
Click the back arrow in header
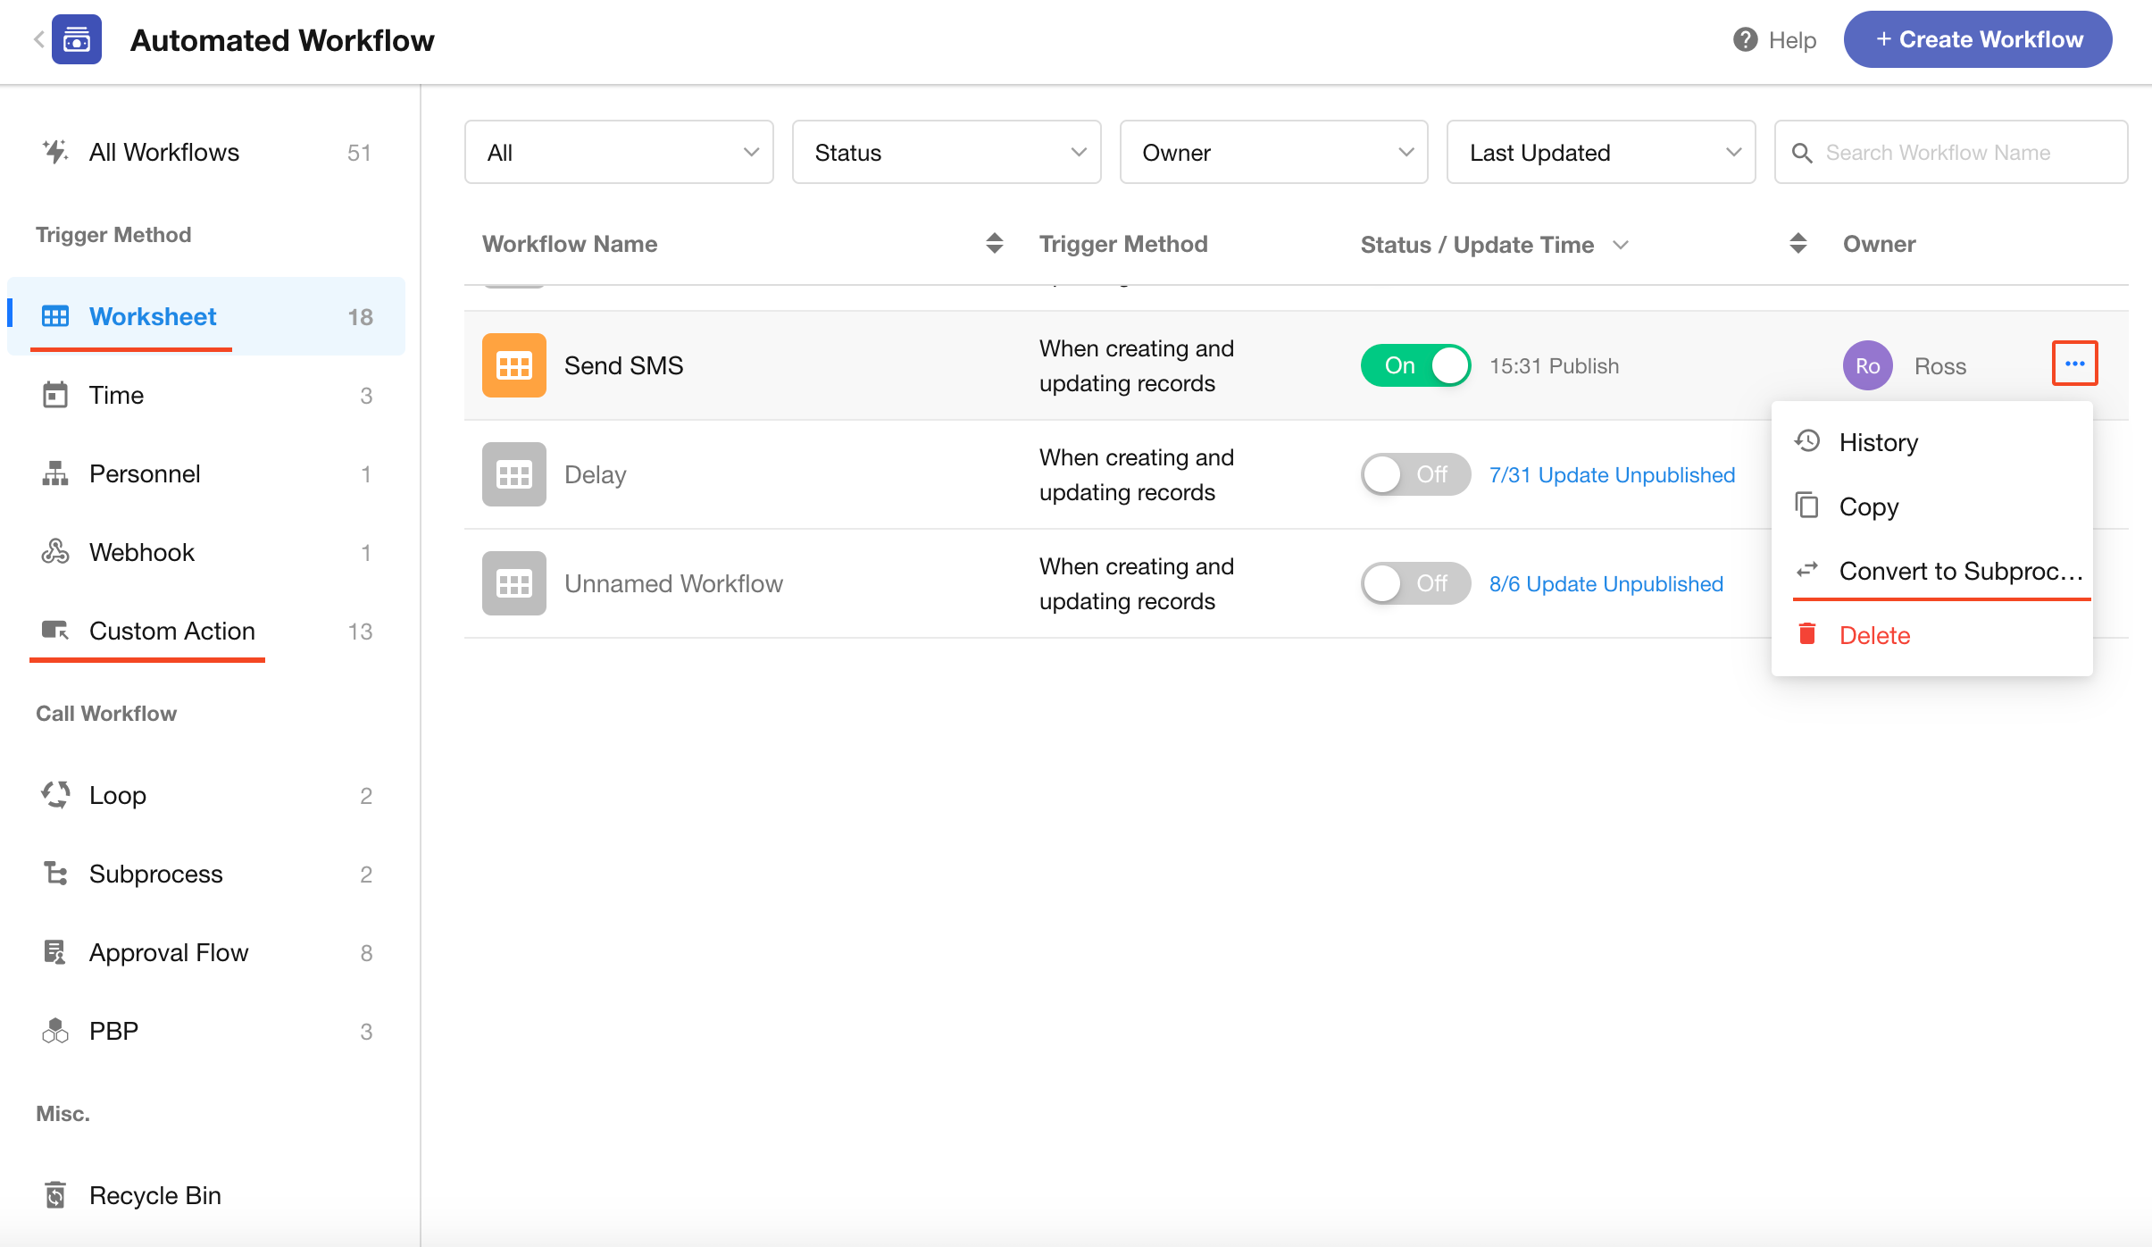pyautogui.click(x=38, y=40)
